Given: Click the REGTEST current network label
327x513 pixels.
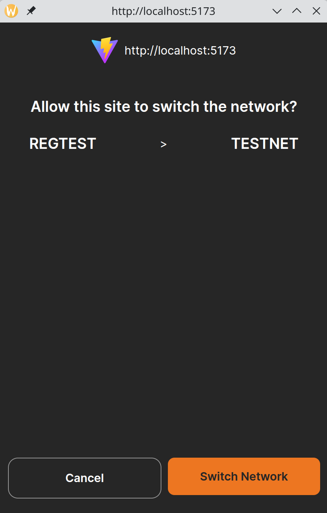Looking at the screenshot, I should point(63,144).
